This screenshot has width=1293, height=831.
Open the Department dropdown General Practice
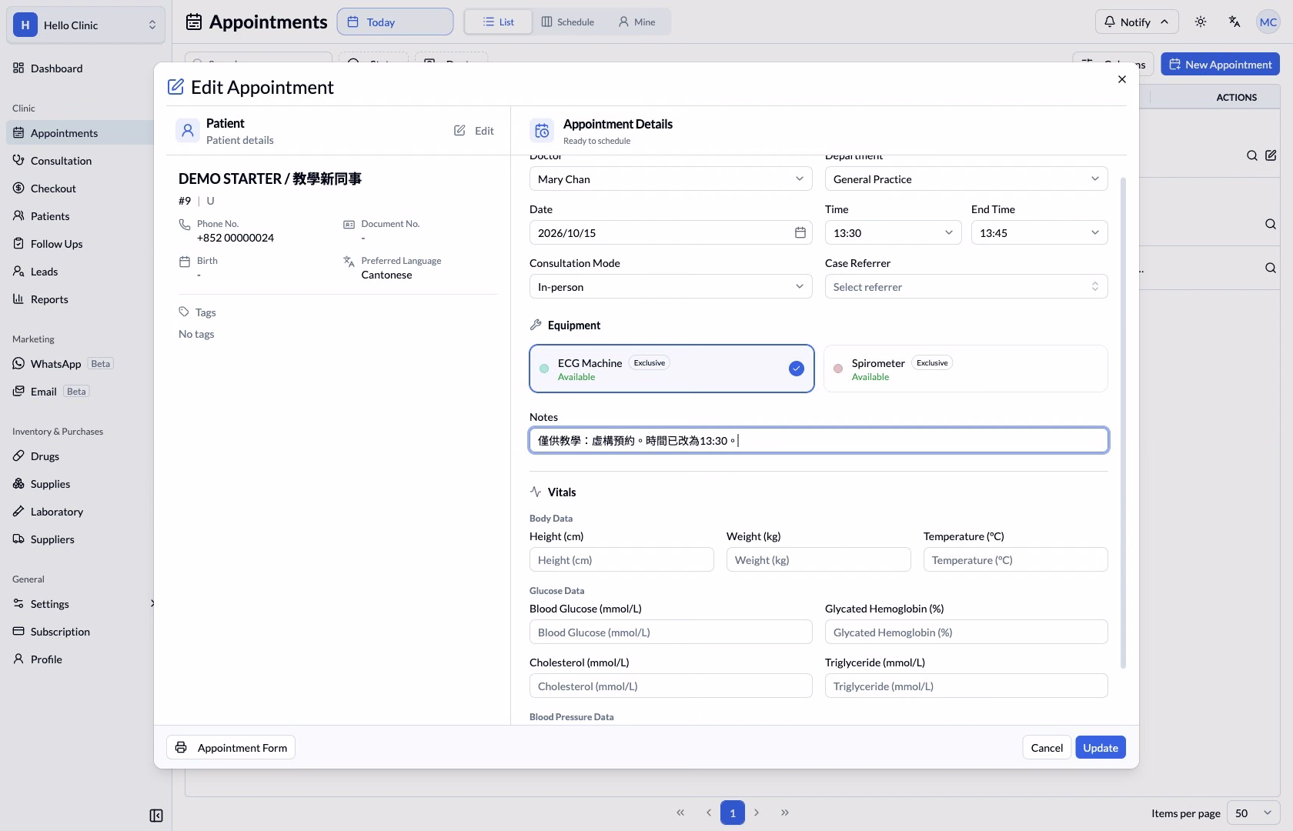966,179
